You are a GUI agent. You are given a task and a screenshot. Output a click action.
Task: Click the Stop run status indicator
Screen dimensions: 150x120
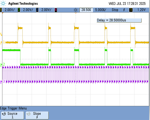(115, 10)
